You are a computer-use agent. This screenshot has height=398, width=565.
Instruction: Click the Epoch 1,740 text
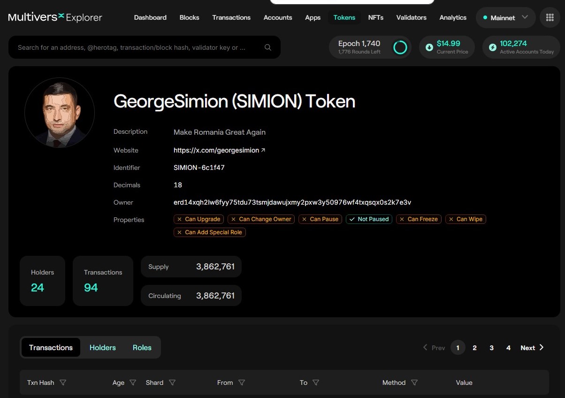[359, 43]
